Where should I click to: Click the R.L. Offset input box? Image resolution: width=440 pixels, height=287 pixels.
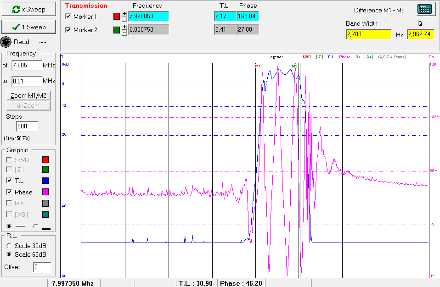coord(42,267)
